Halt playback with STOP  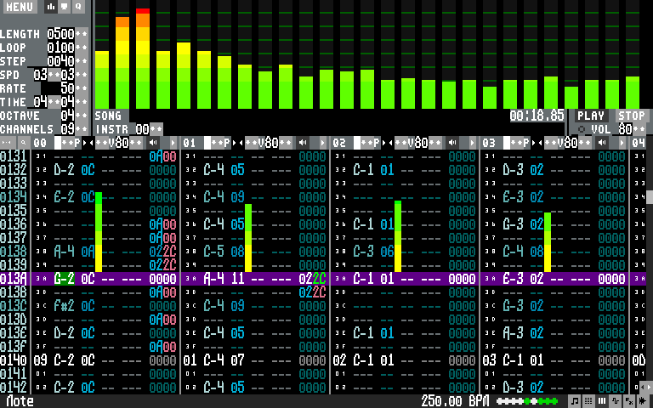click(631, 116)
